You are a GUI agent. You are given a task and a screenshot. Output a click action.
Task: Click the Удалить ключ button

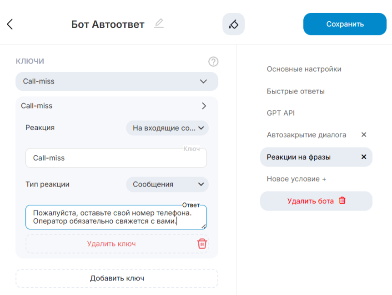(111, 244)
